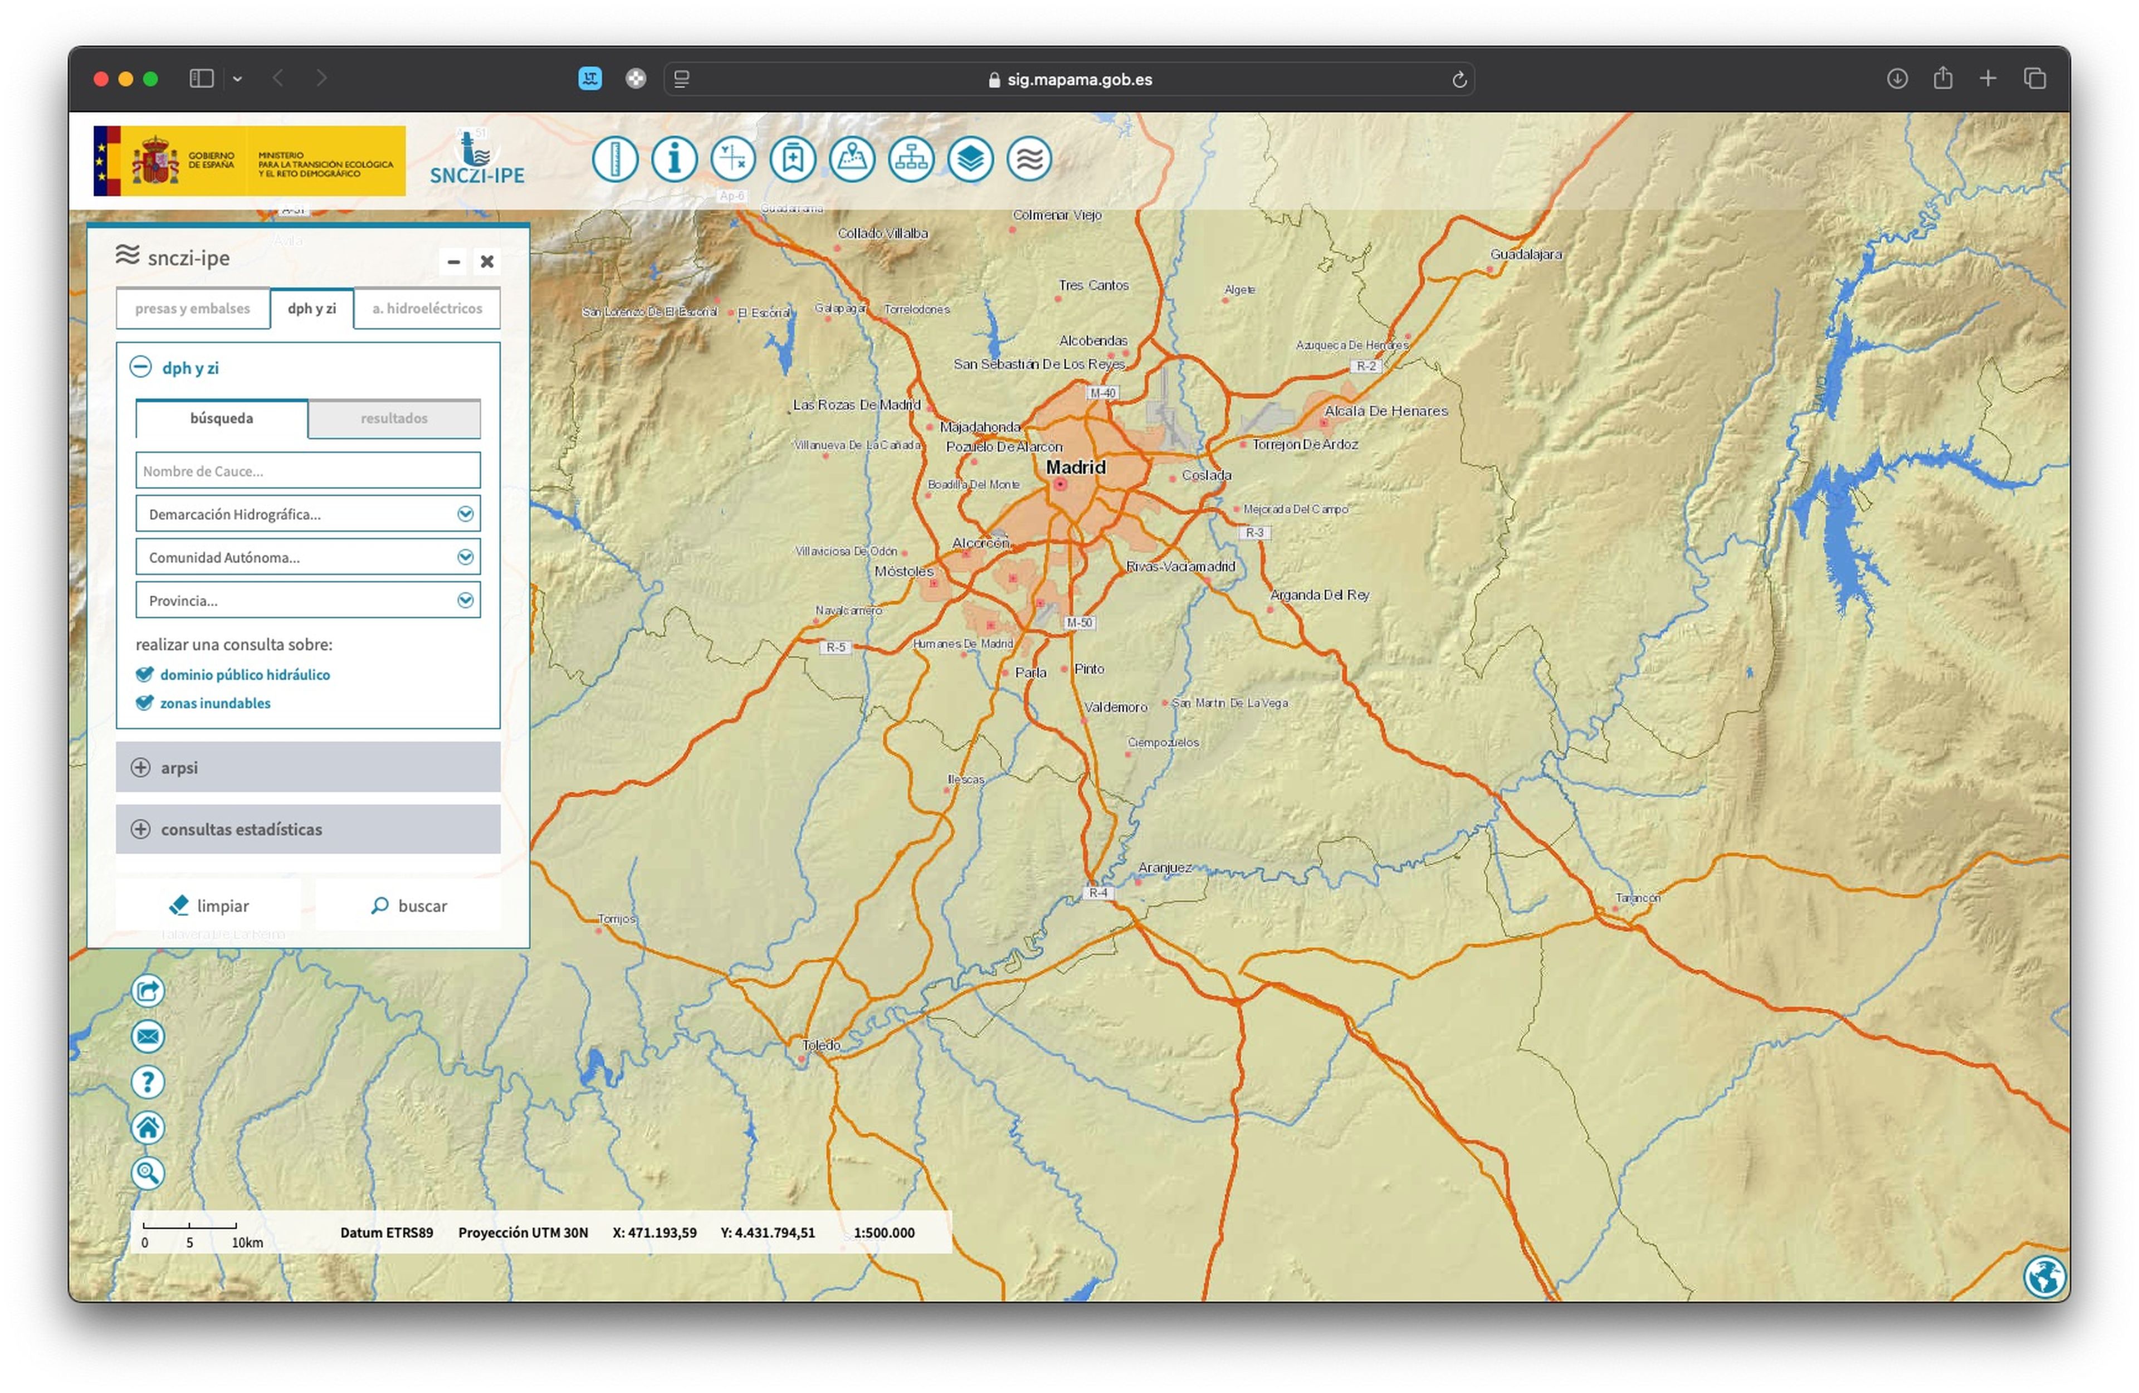The image size is (2139, 1393).
Task: Open the map layers tool
Action: (x=971, y=159)
